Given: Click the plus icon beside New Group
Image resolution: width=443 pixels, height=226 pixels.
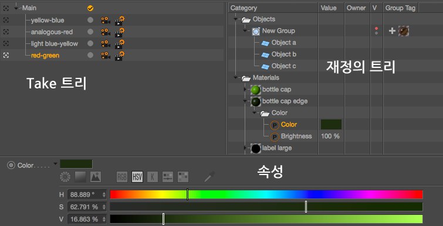Looking at the screenshot, I should point(392,31).
